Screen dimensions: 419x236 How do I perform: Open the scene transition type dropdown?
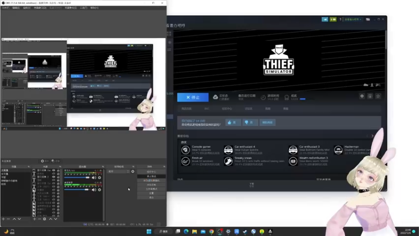click(119, 171)
